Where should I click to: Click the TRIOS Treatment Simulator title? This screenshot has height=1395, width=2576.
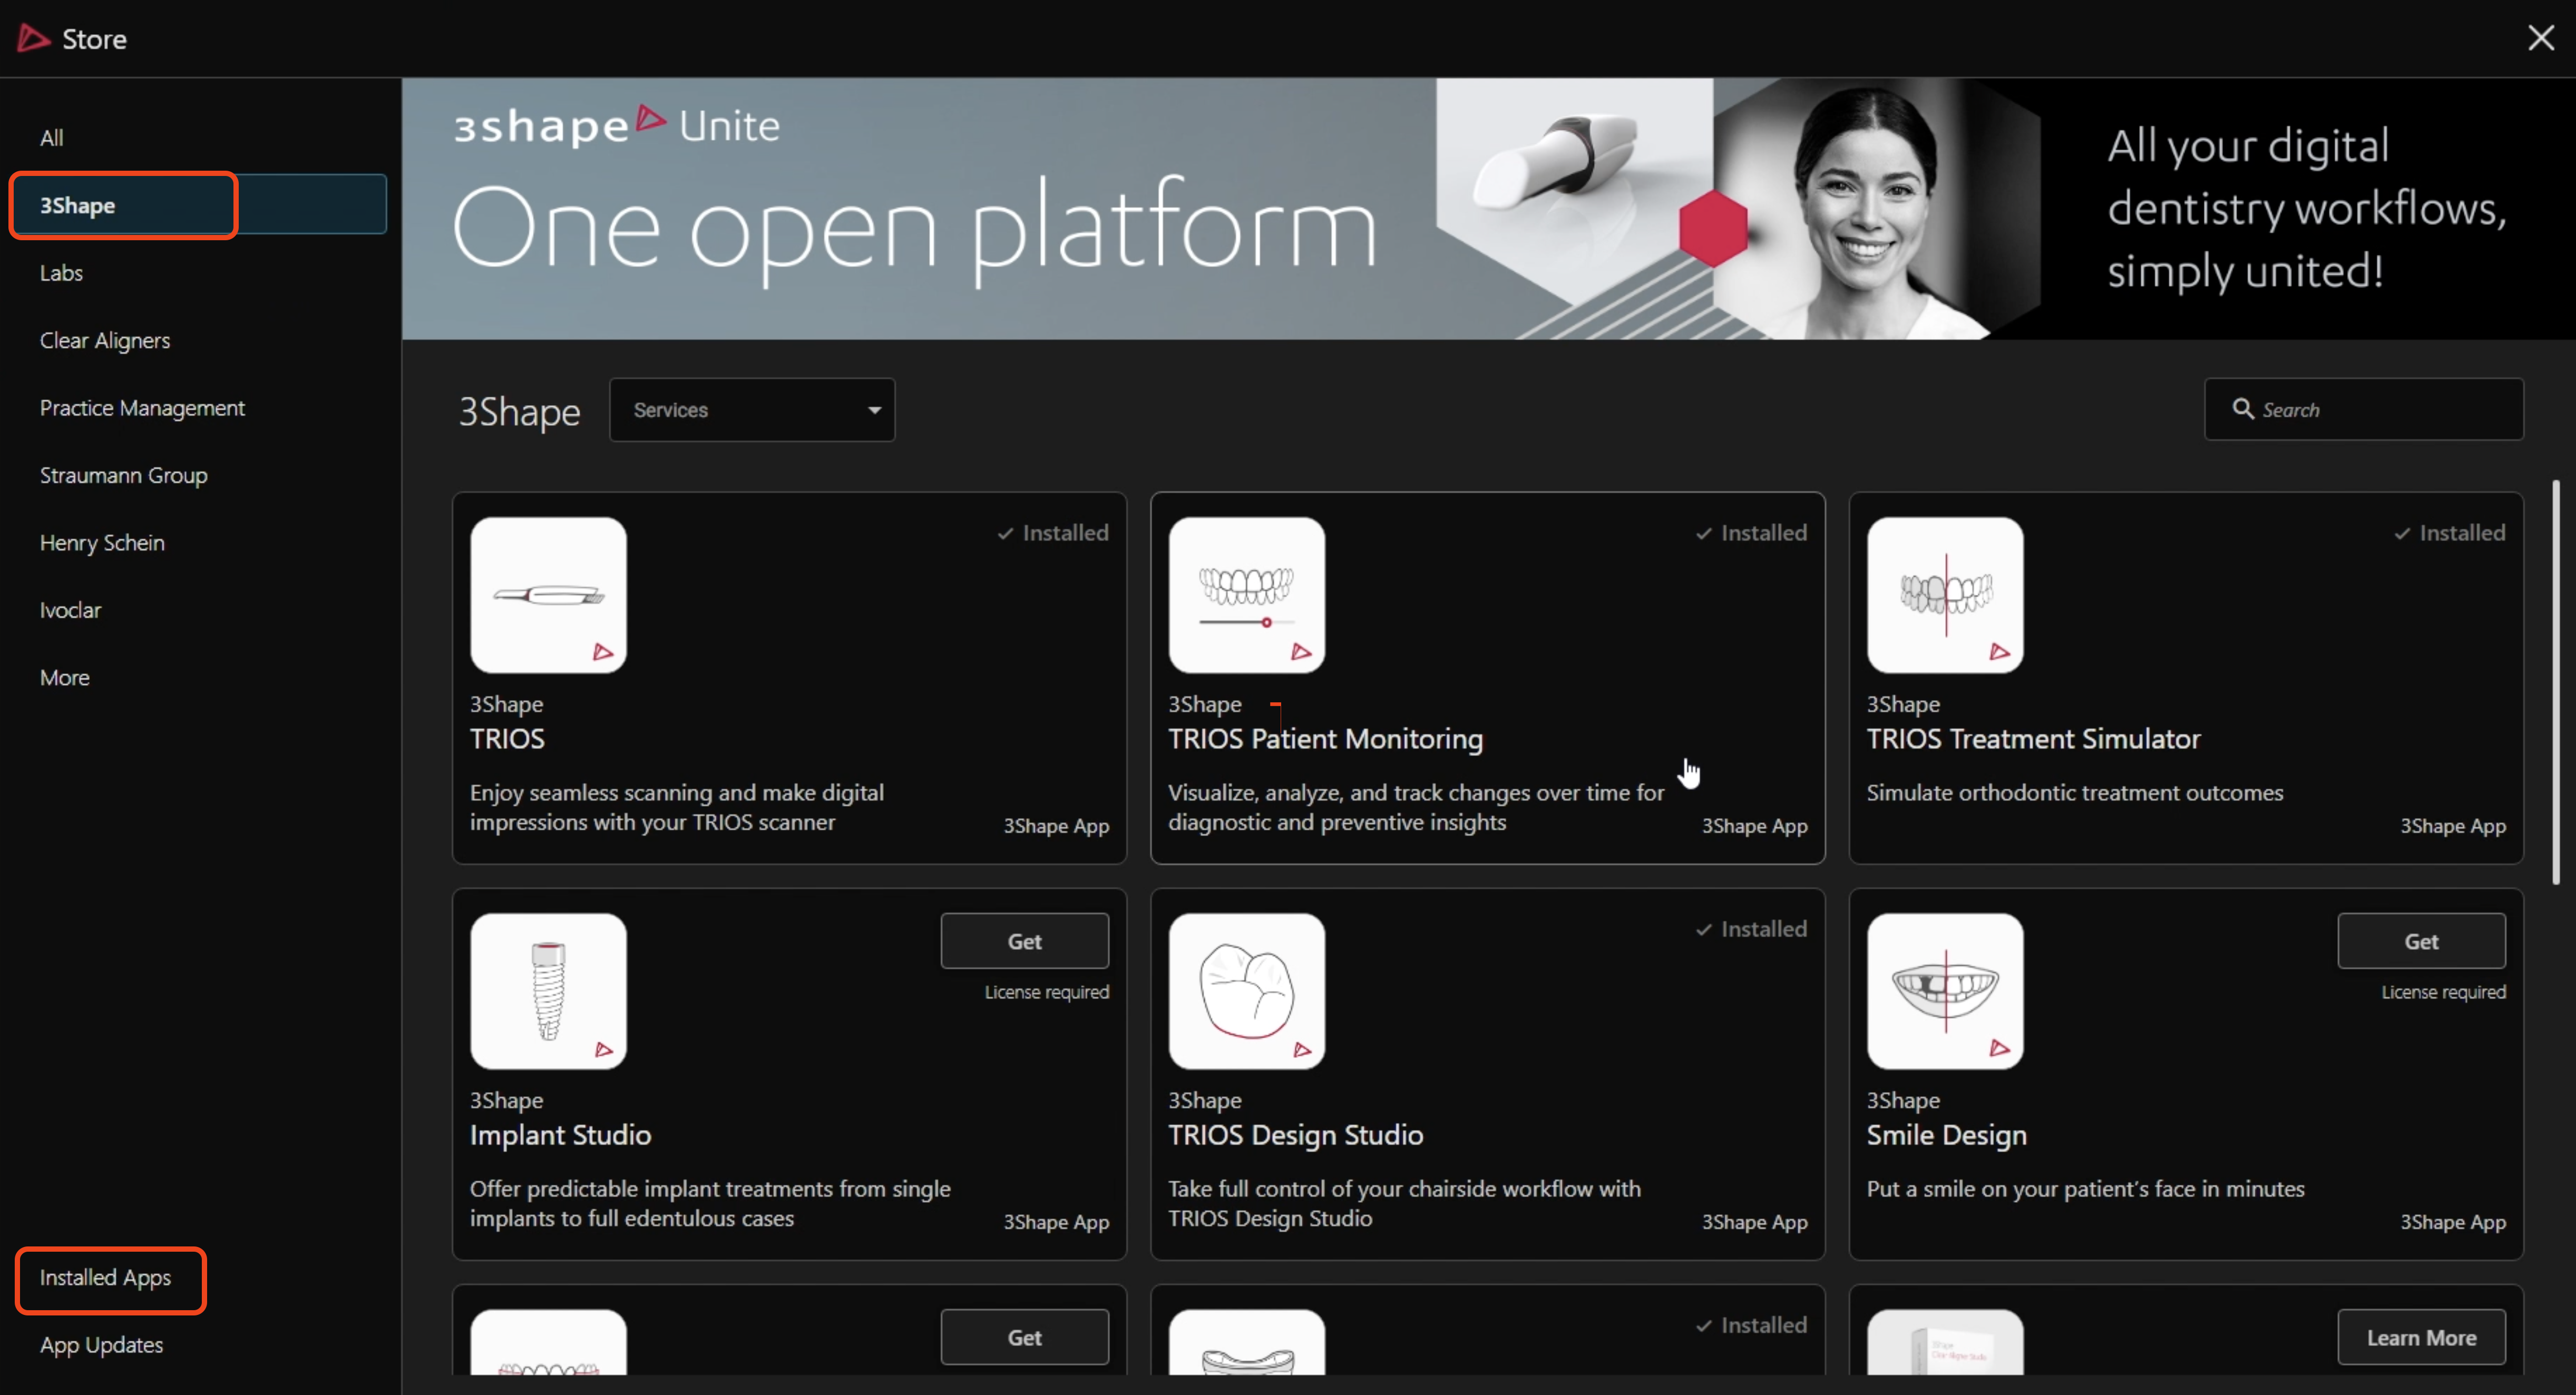point(2033,739)
